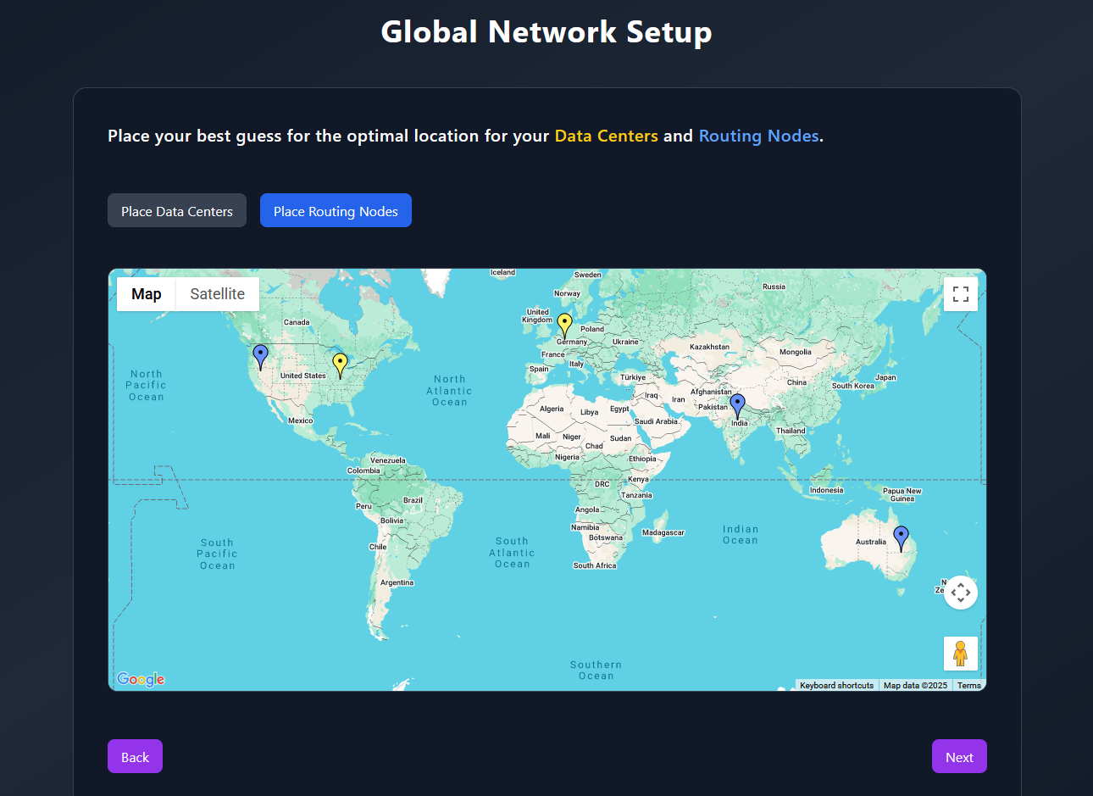Open the map camera pan controls
This screenshot has height=796, width=1093.
(x=961, y=593)
